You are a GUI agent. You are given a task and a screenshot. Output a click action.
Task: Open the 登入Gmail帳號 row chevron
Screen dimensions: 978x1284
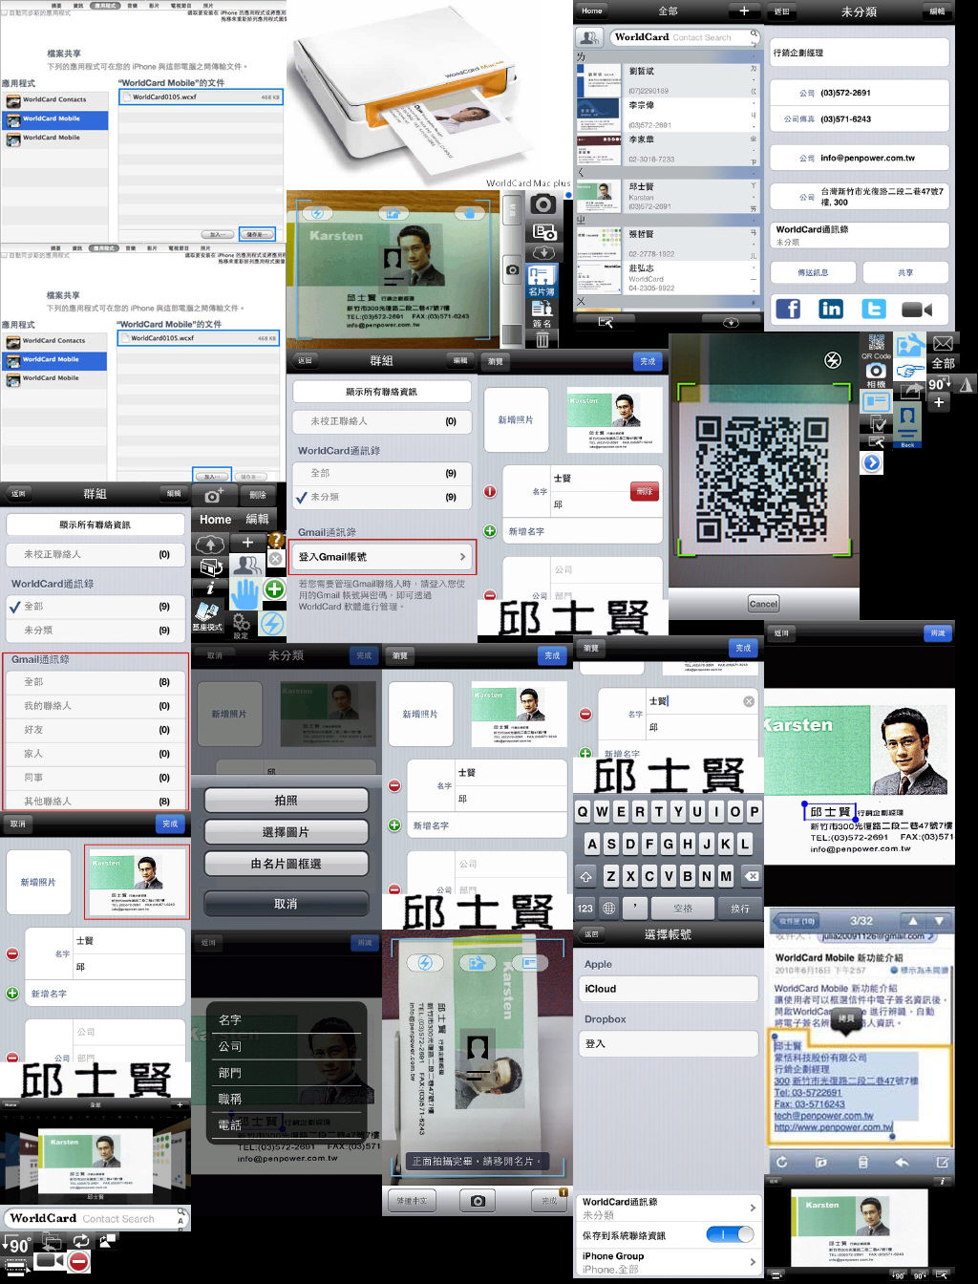(x=463, y=557)
